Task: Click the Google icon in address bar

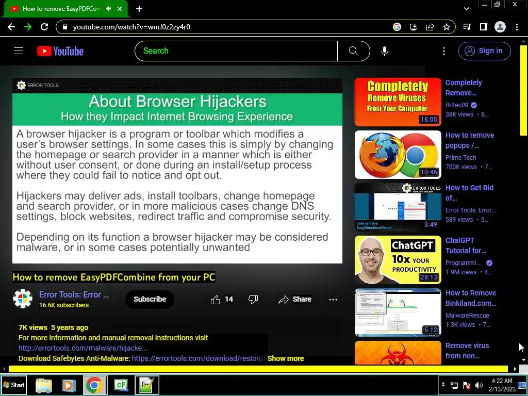Action: coord(397,27)
